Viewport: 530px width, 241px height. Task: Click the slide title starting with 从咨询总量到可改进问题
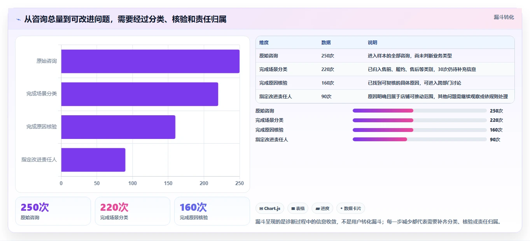tap(125, 19)
